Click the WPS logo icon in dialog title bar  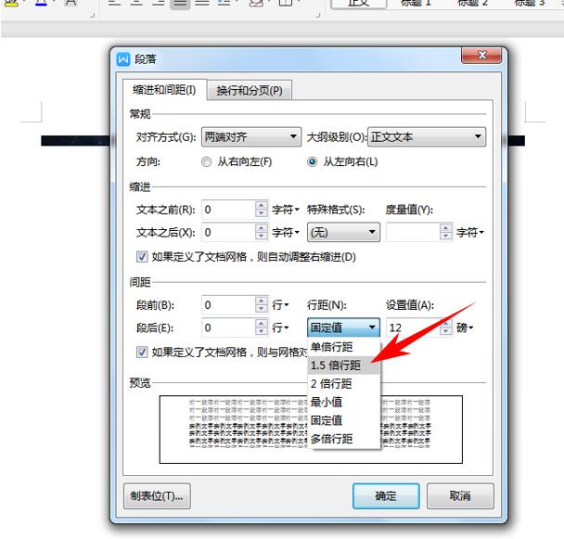pos(123,59)
